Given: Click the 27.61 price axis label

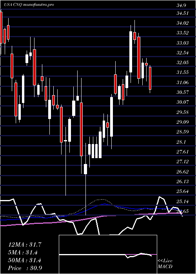Looking at the screenshot, I should [183, 151].
